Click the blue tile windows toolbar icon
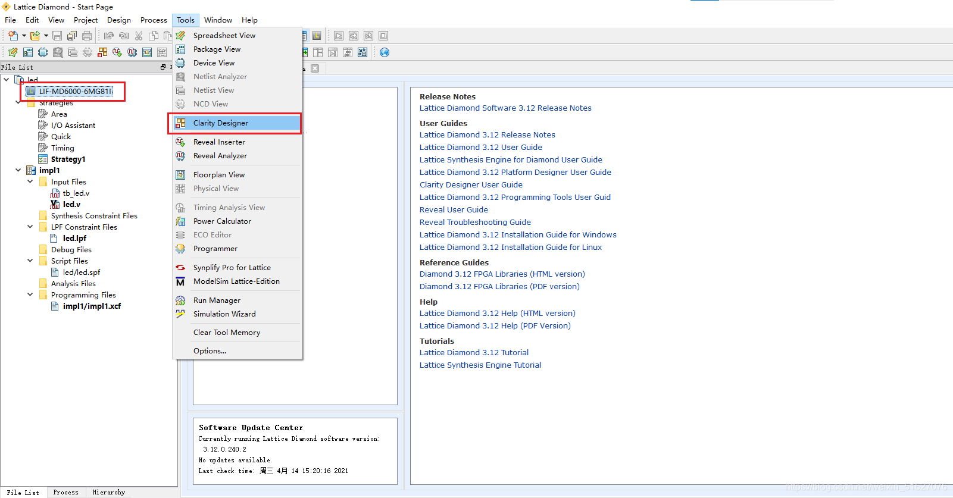The image size is (953, 498). [363, 52]
